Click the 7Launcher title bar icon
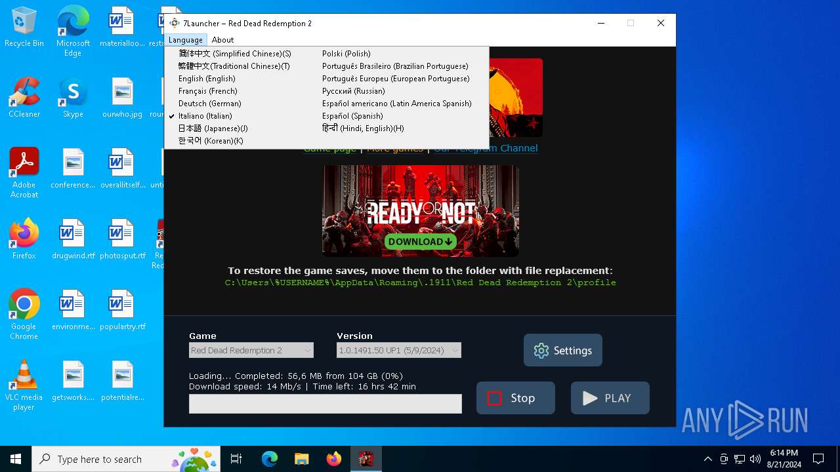This screenshot has width=840, height=472. coord(174,23)
